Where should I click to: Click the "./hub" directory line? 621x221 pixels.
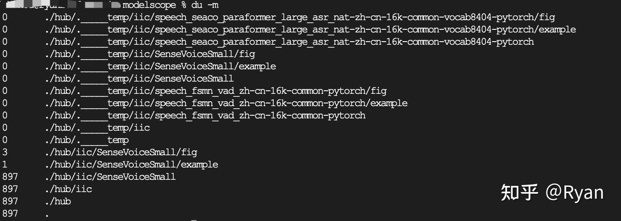pyautogui.click(x=57, y=202)
